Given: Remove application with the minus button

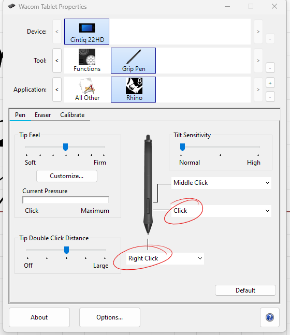Looking at the screenshot, I should point(270,97).
